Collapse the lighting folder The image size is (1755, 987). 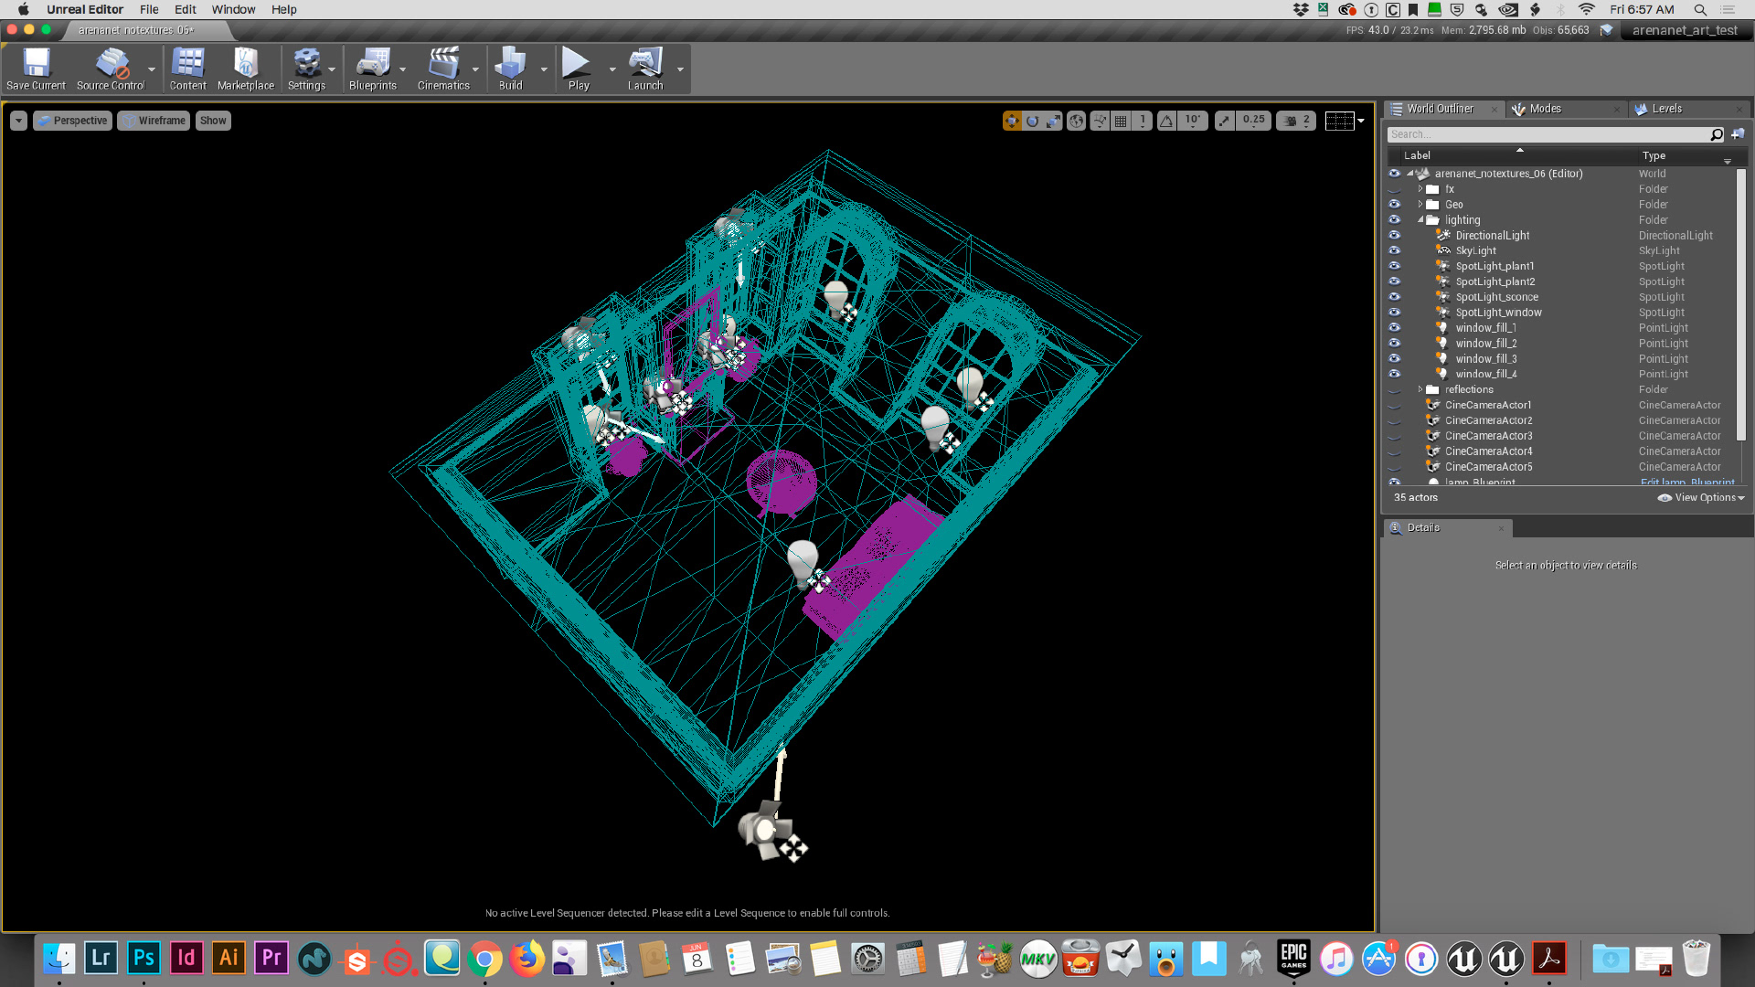tap(1420, 220)
